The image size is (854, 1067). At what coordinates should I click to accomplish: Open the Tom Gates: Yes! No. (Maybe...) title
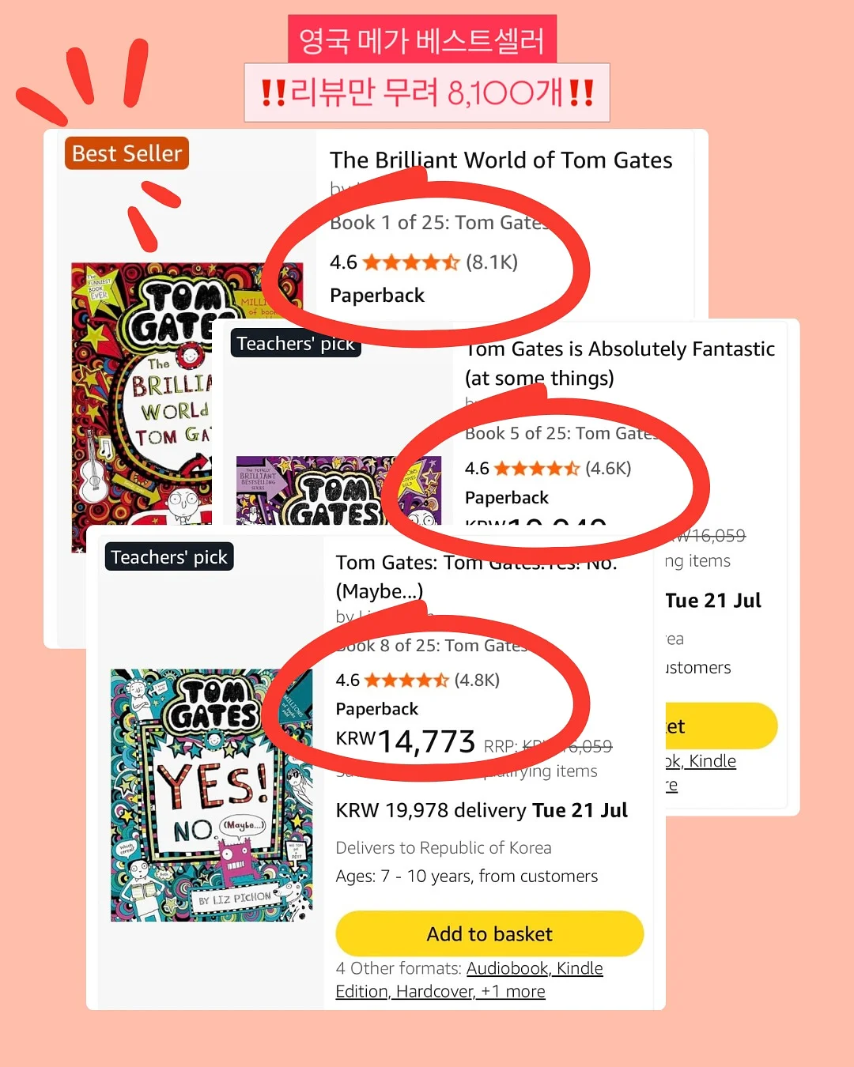click(x=476, y=576)
